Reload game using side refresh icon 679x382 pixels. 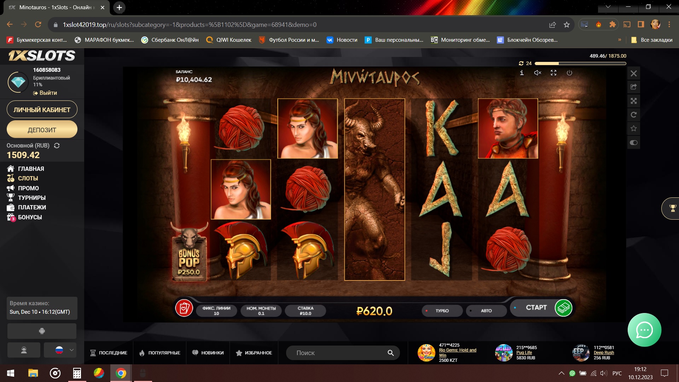pyautogui.click(x=634, y=115)
